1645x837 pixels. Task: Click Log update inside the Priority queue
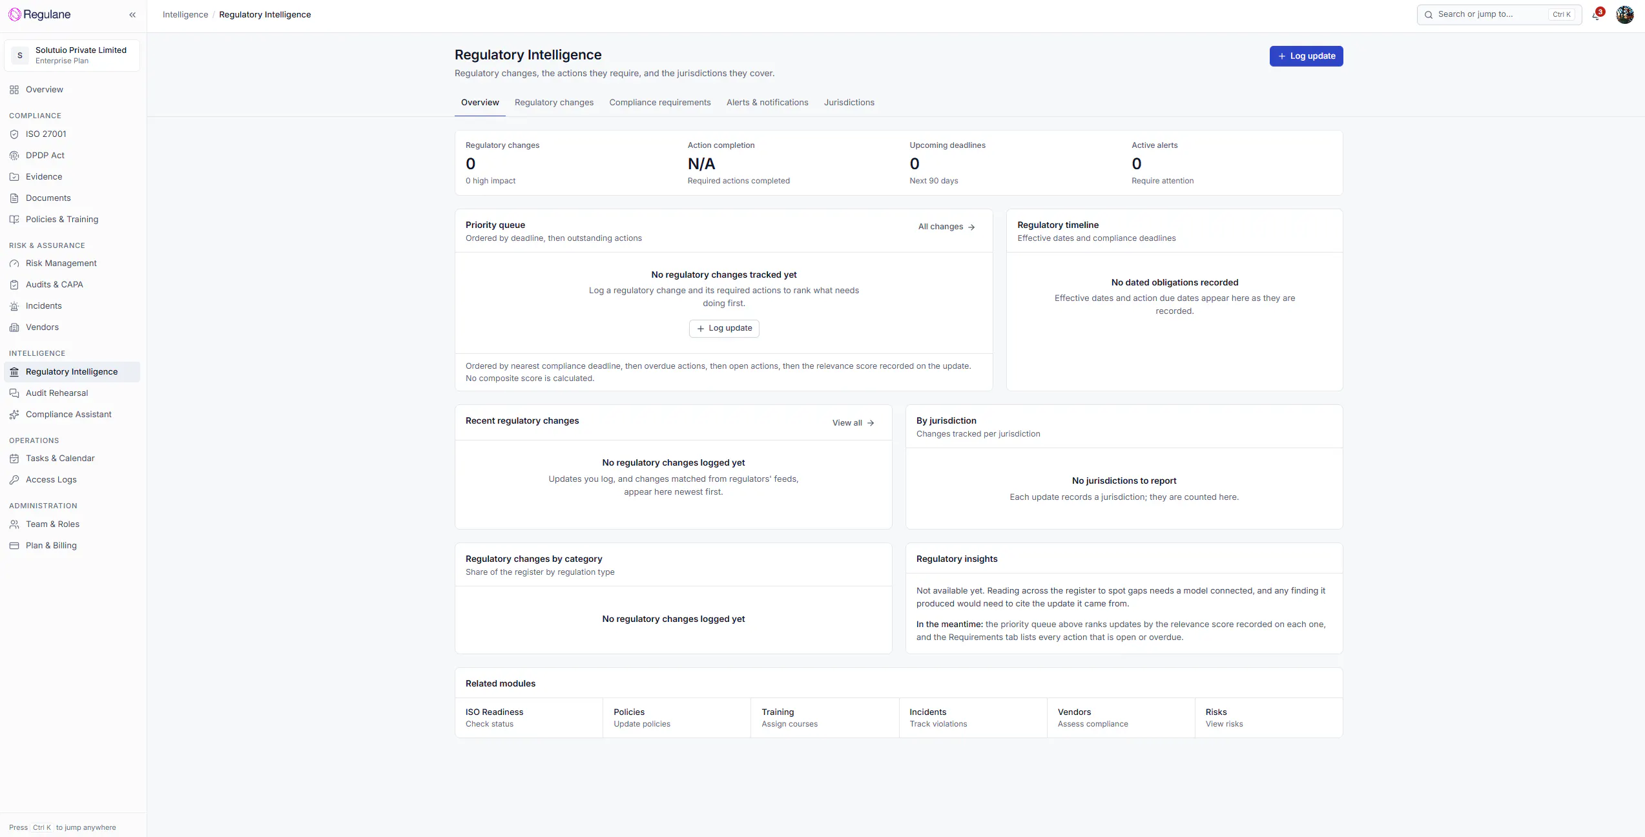[x=723, y=328]
